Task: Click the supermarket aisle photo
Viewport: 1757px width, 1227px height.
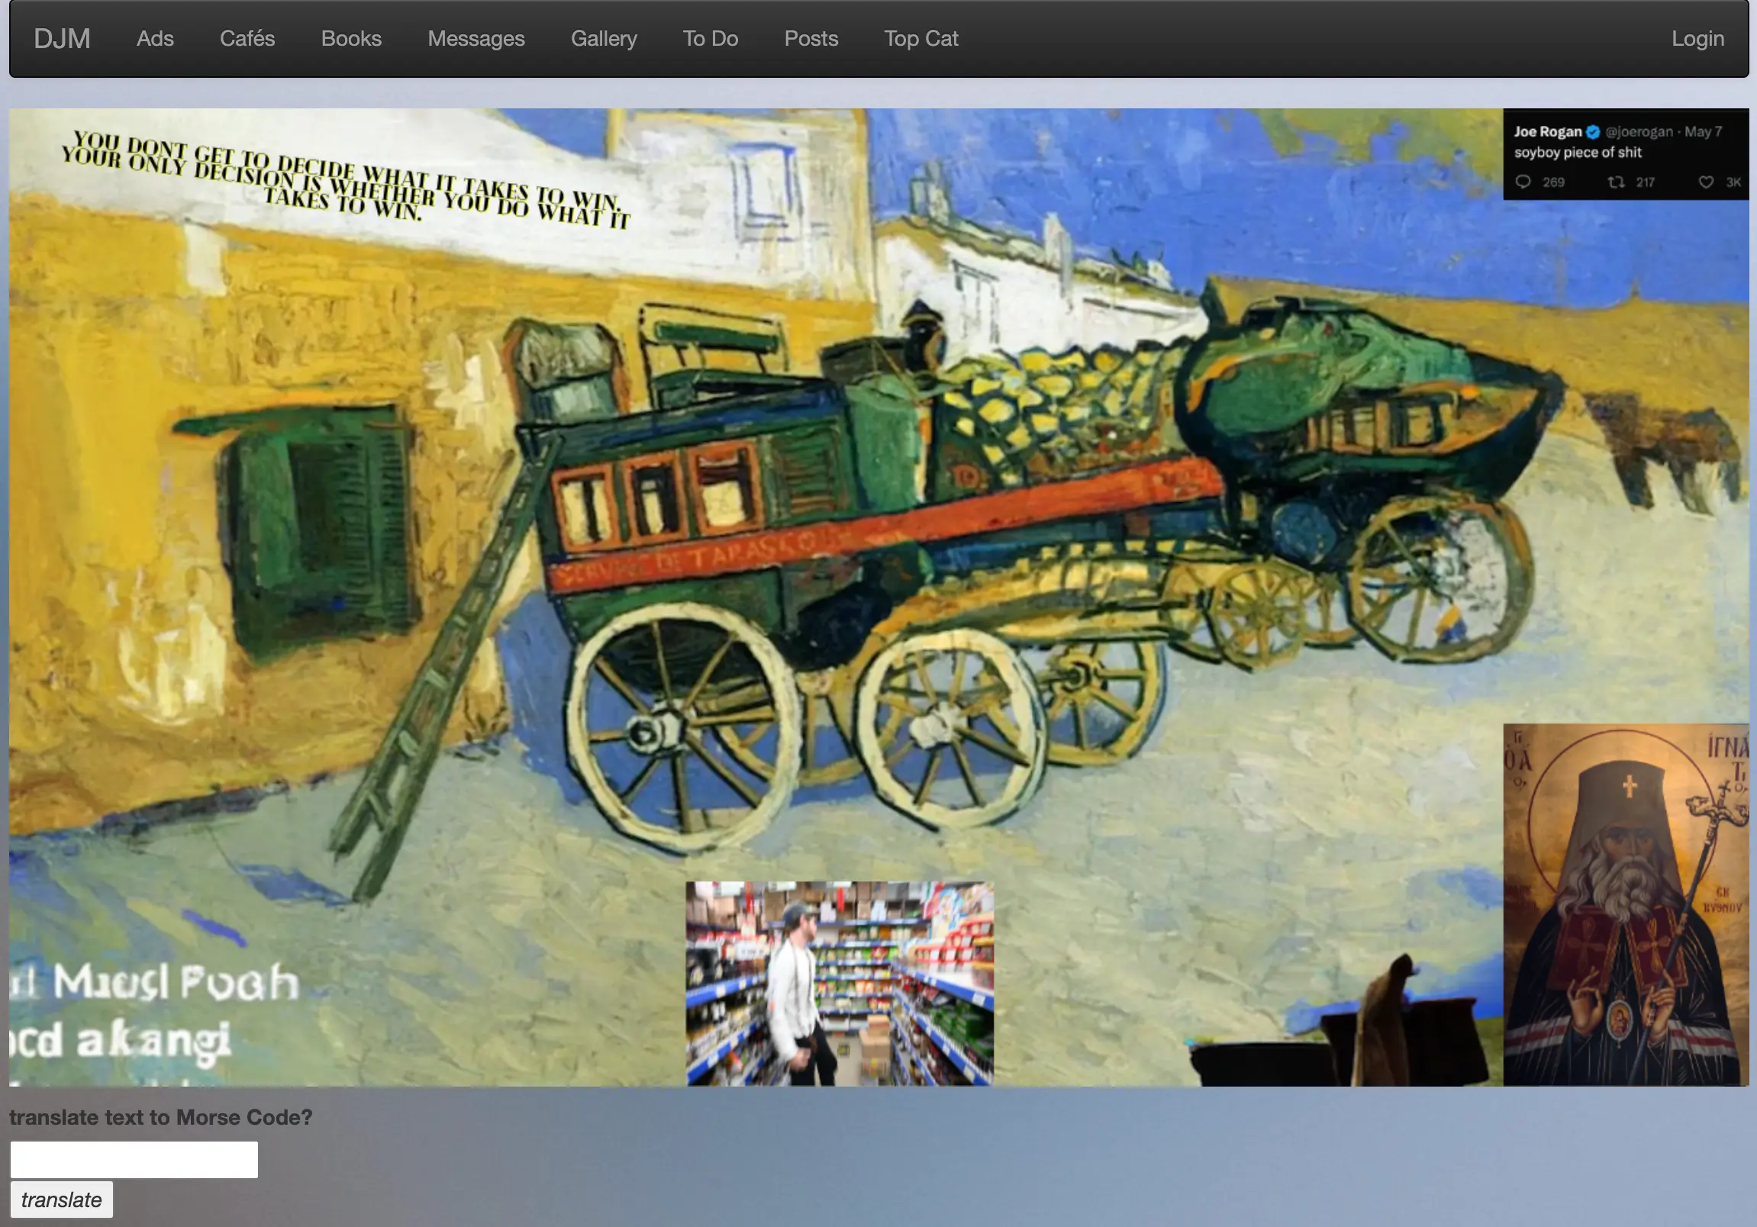Action: pos(840,983)
